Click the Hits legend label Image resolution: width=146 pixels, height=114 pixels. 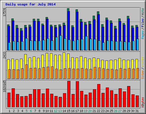coord(143,12)
